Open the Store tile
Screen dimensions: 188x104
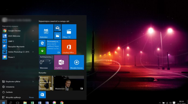pos(42,95)
